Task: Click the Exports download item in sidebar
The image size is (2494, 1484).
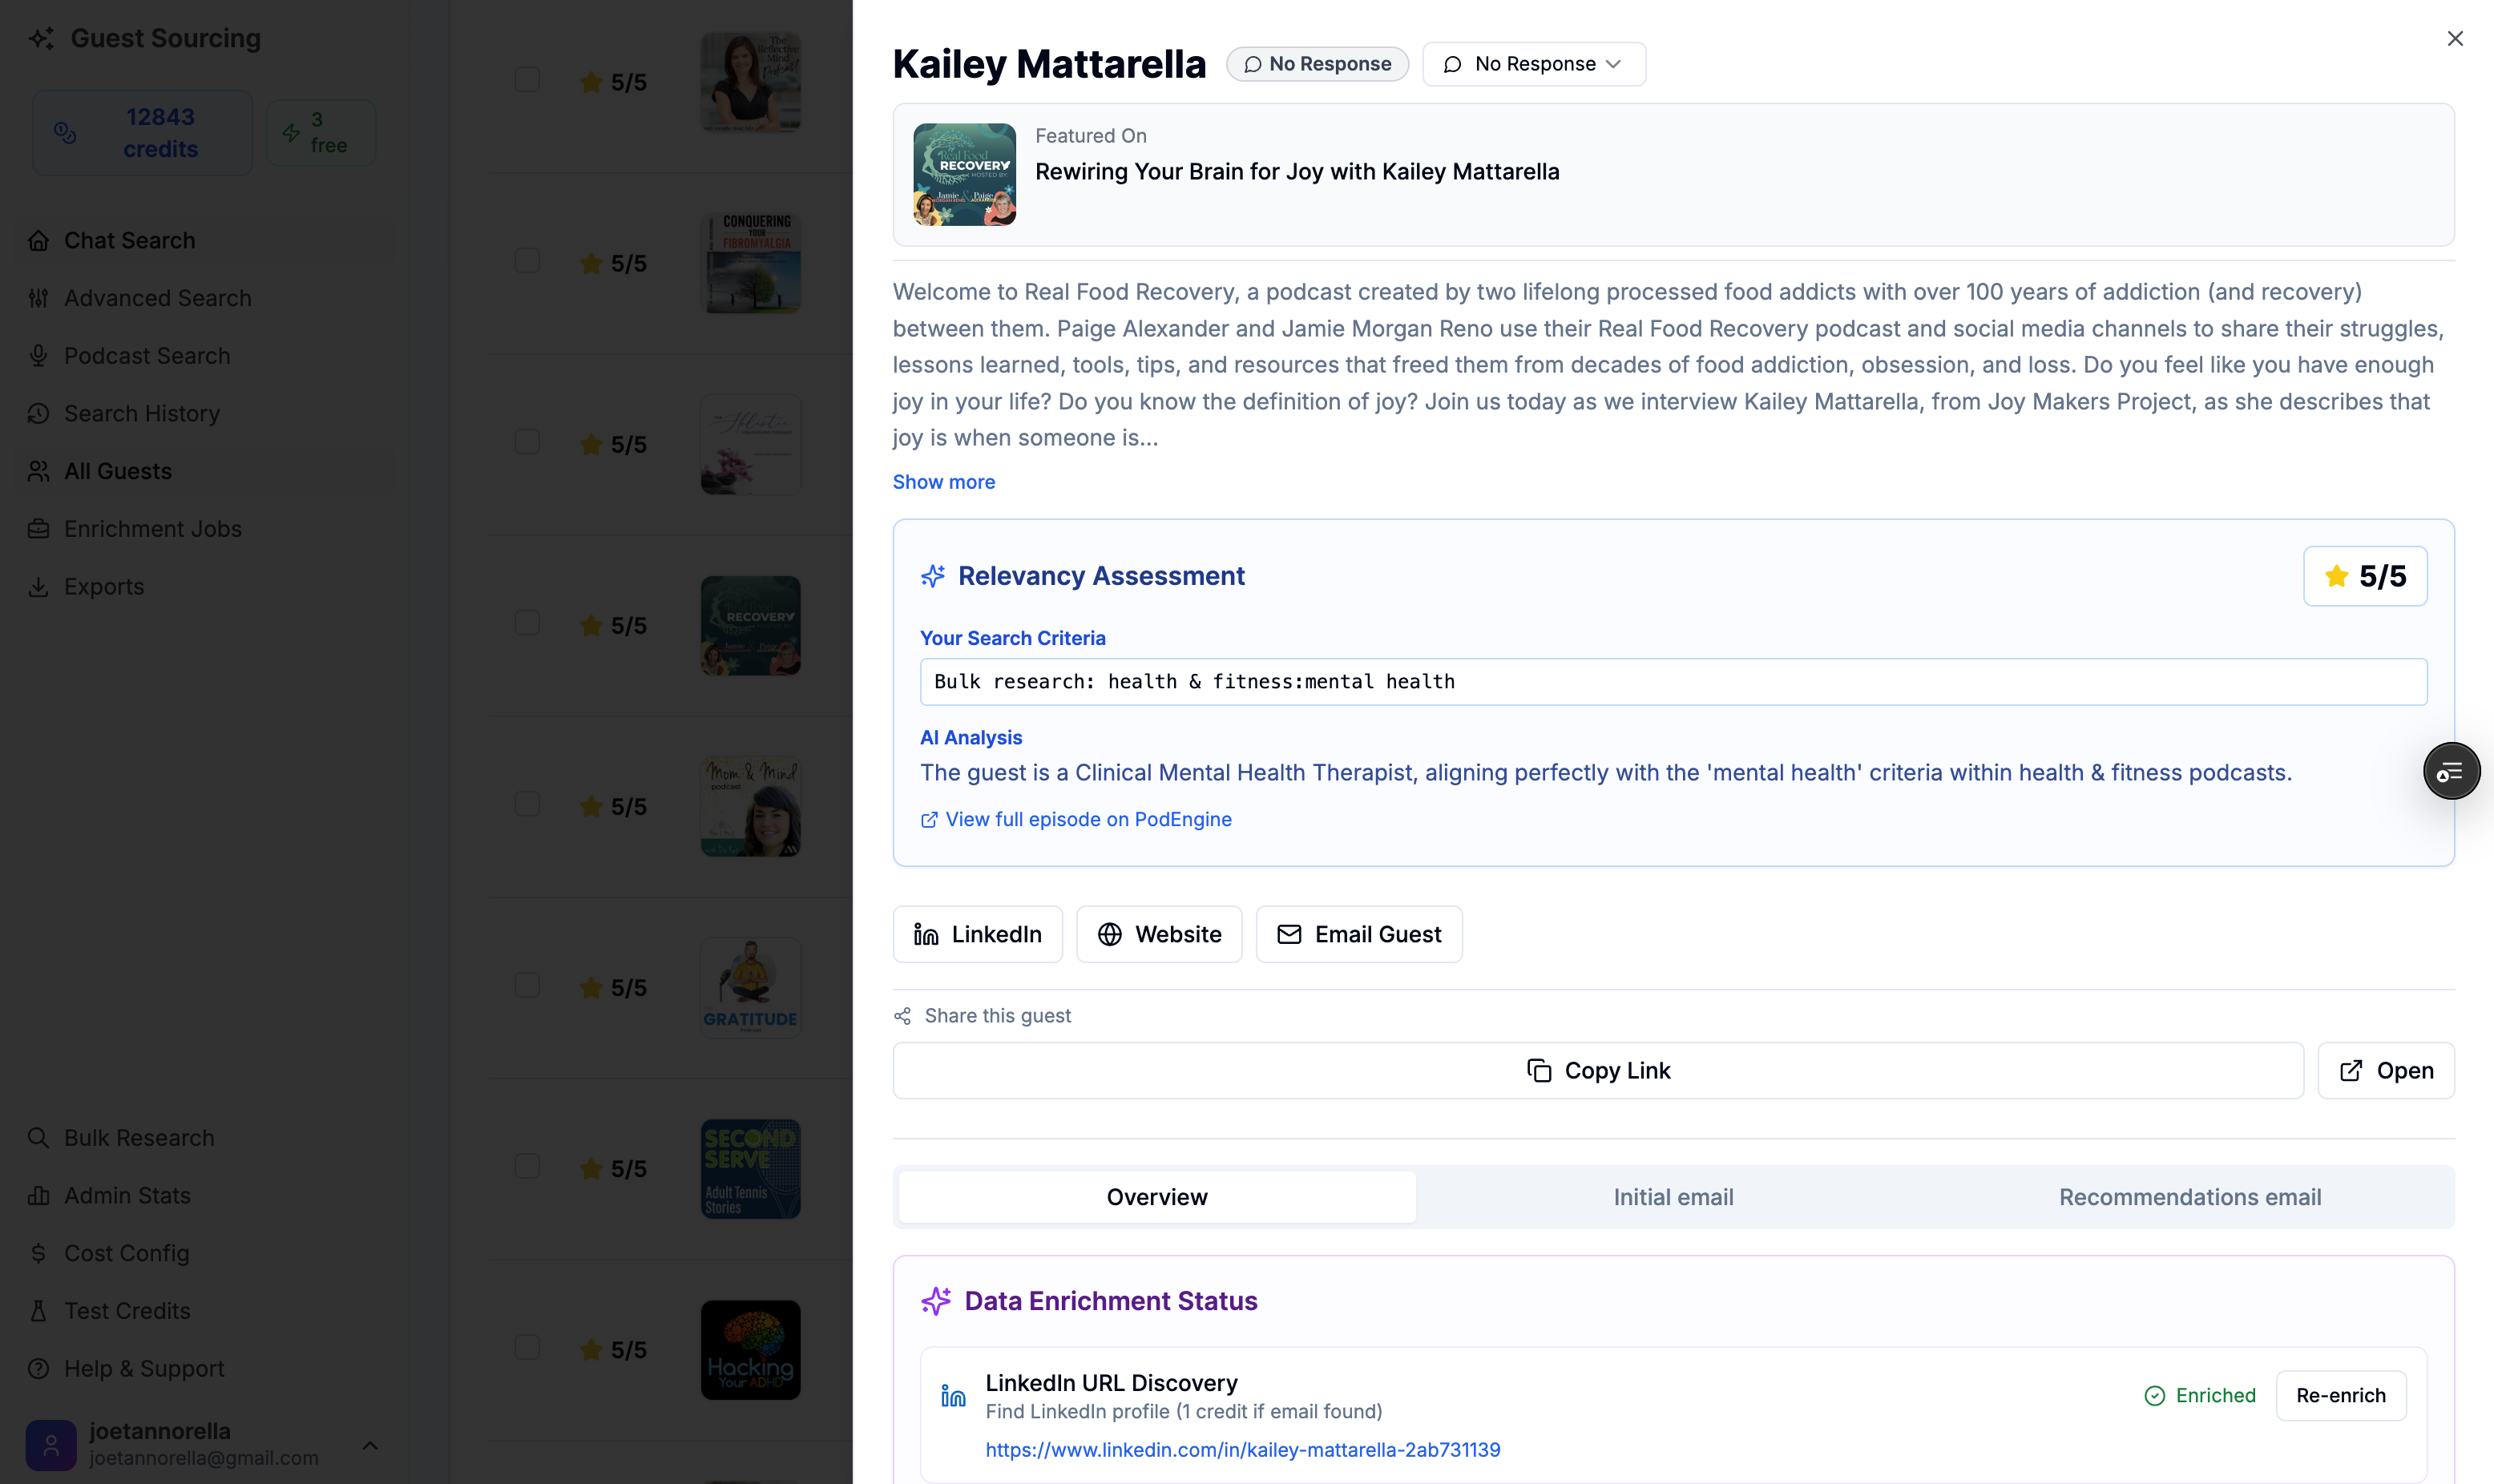Action: point(104,587)
